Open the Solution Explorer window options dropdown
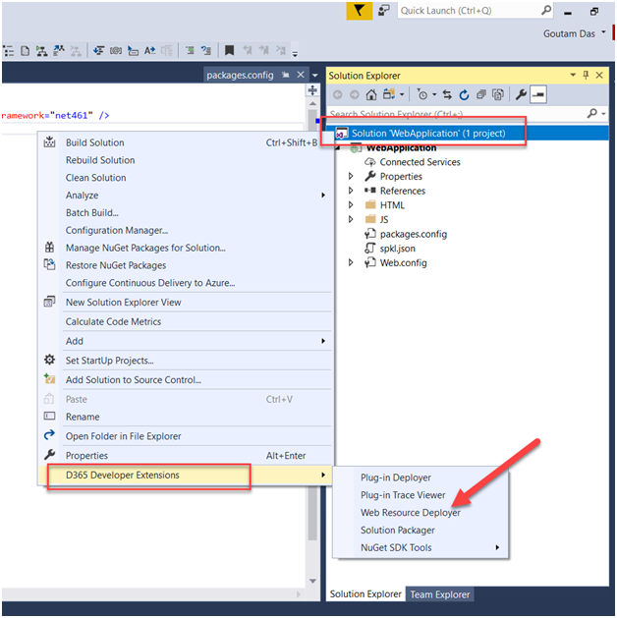This screenshot has height=618, width=617. (x=573, y=75)
